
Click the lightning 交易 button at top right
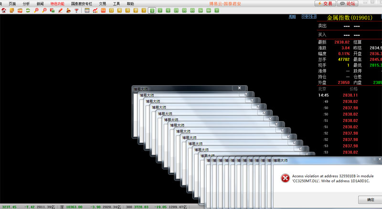click(325, 3)
